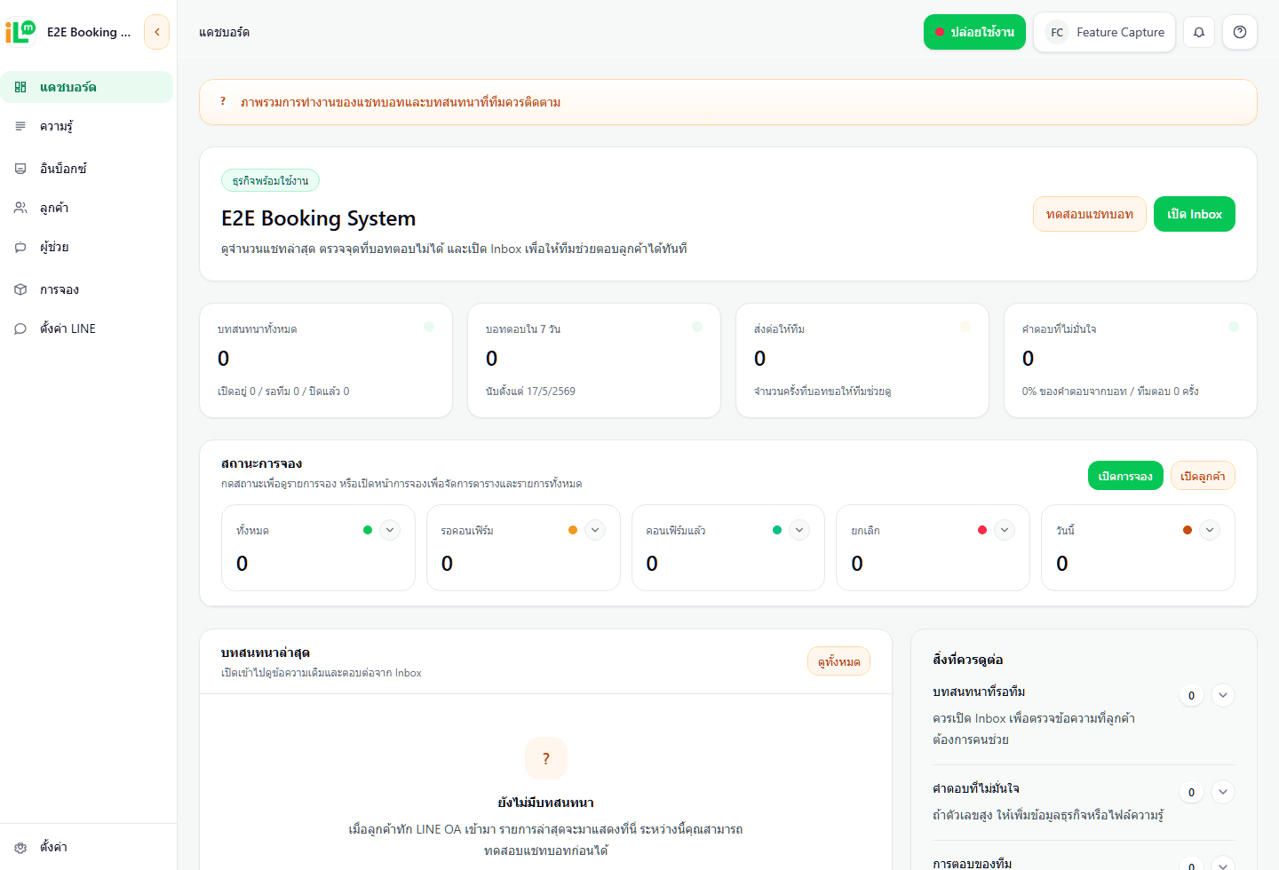Click the green ปล่อยใช้งาน button
Viewport: 1279px width, 870px height.
(x=974, y=32)
